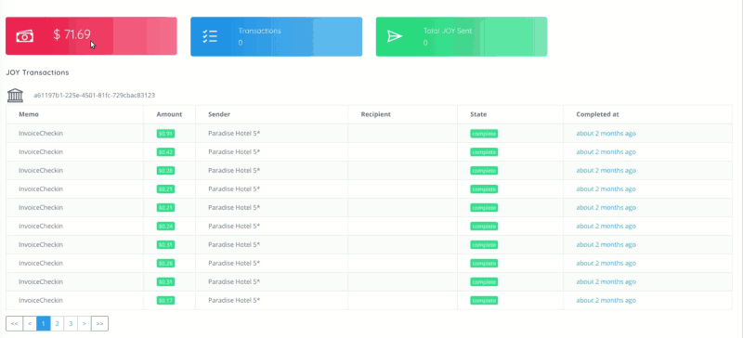Image resolution: width=743 pixels, height=338 pixels.
Task: Click InvoiceCheckin memo in the $0.17 row
Action: click(41, 301)
